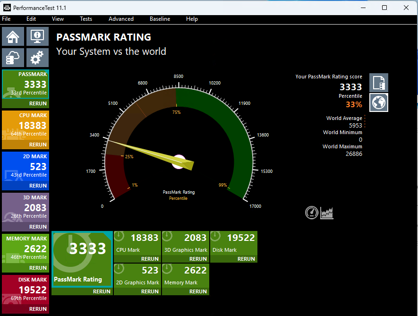
Task: Switch display to line graph view
Action: pos(326,213)
